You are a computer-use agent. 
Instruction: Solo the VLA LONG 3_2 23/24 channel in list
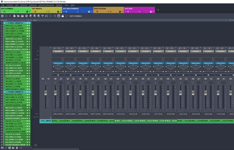[30, 55]
